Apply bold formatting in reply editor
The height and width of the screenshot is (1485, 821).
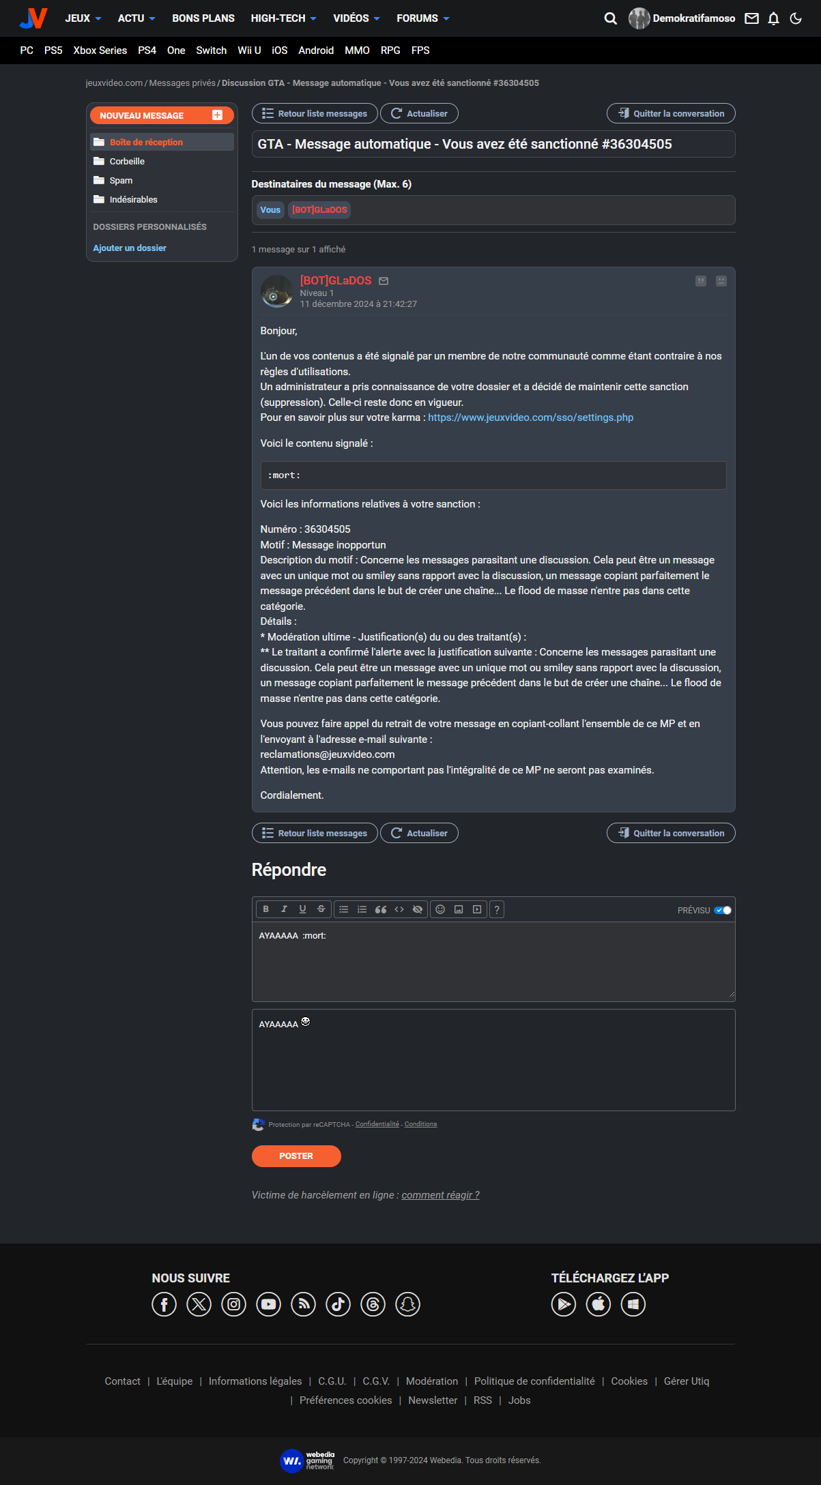click(x=266, y=909)
